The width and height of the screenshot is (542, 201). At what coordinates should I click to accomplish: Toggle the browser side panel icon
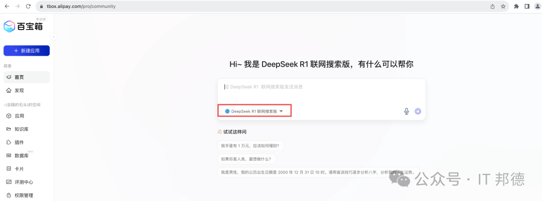[527, 6]
